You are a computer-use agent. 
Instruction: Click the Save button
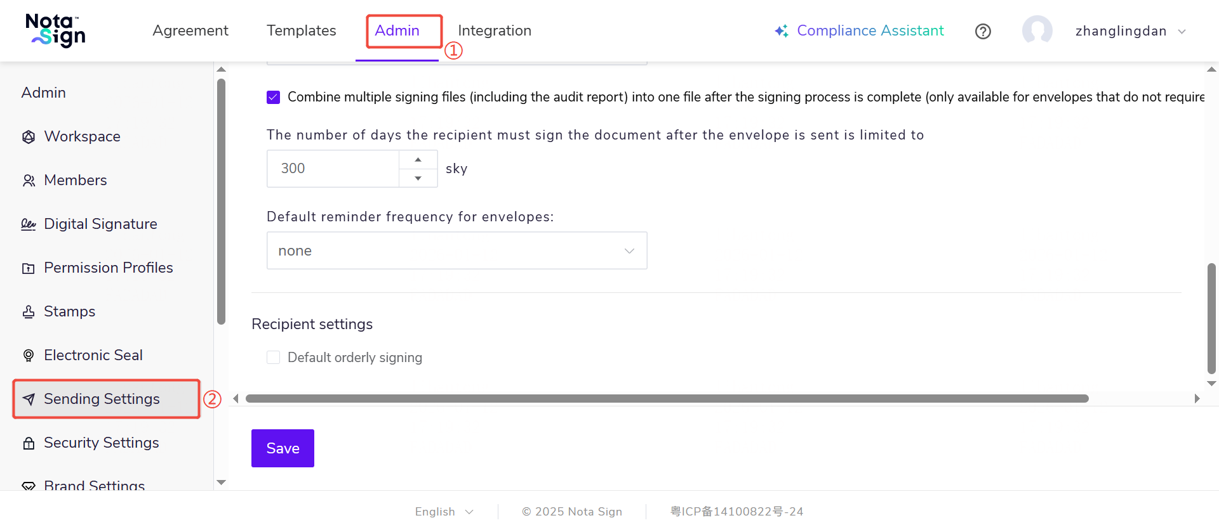point(283,448)
